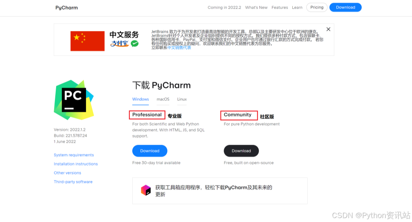Click the Free, built on open-source text
The image size is (412, 222).
(248, 163)
